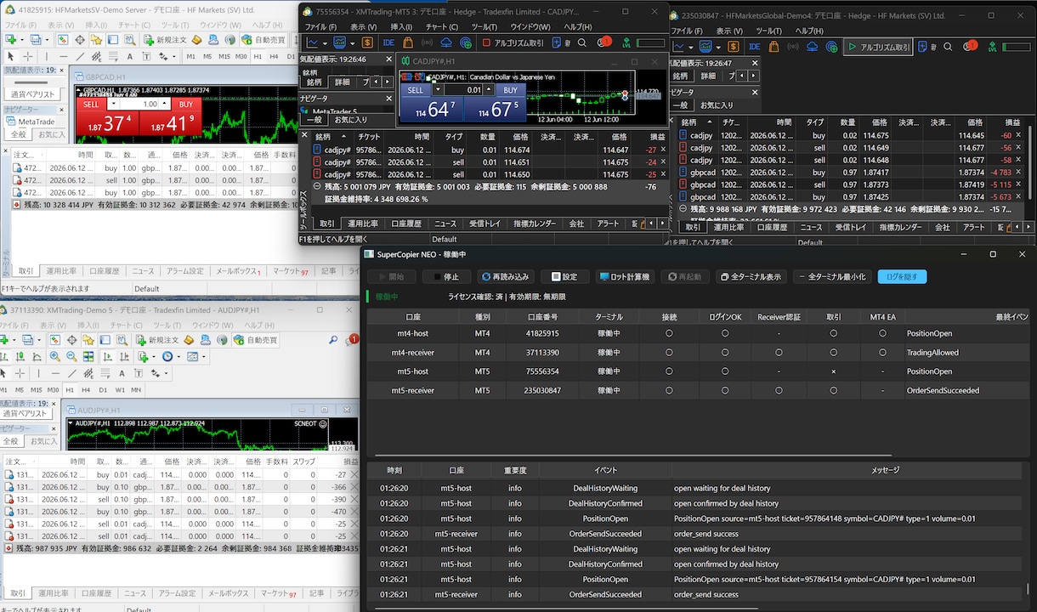Increase lot volume on GBPCAD panel
Viewport: 1037px width, 612px height.
point(163,104)
